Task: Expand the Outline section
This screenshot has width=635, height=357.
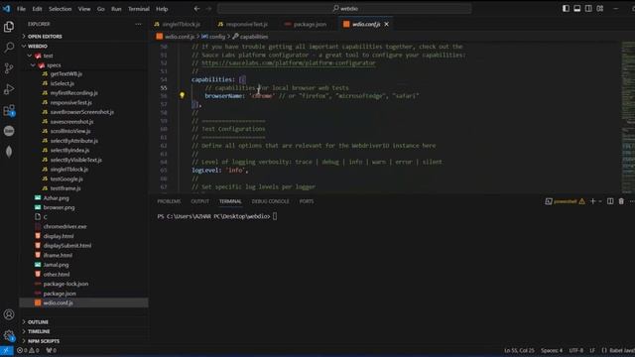Action: coord(38,322)
